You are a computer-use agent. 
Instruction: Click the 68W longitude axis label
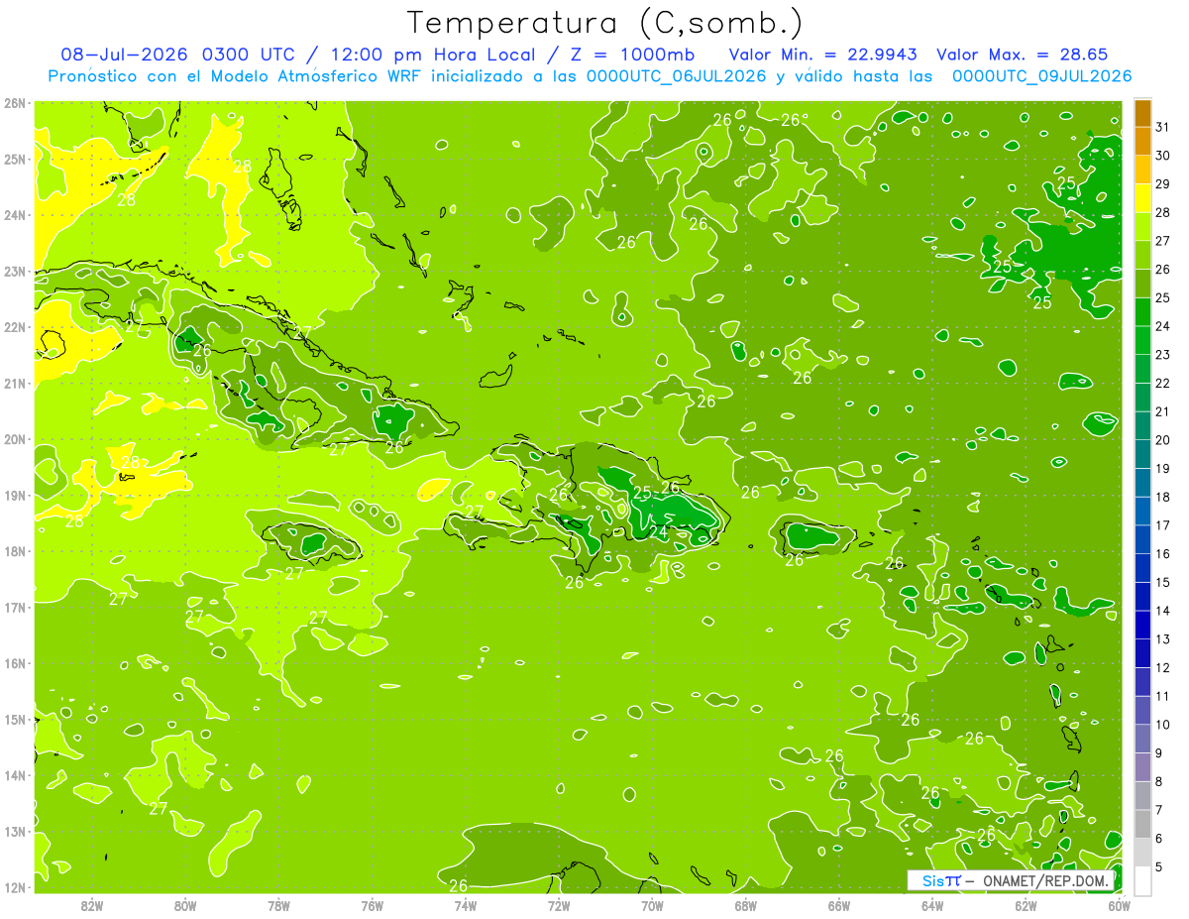(x=746, y=905)
